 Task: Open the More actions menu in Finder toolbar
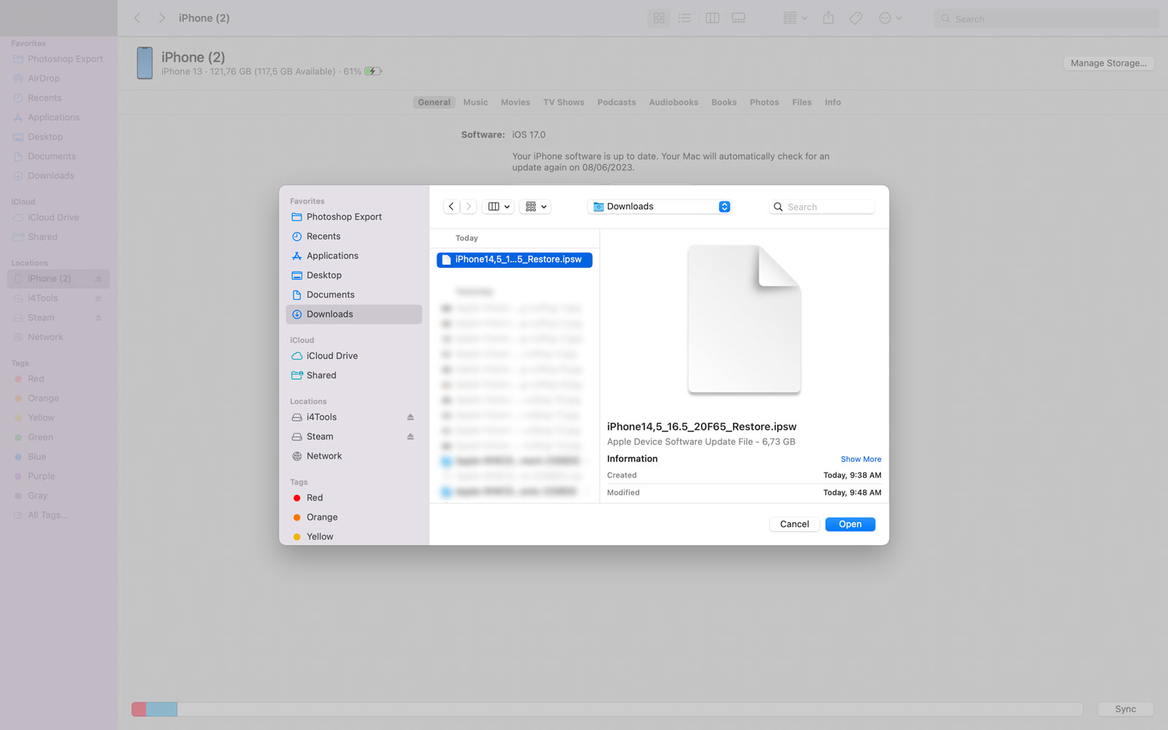pyautogui.click(x=890, y=18)
